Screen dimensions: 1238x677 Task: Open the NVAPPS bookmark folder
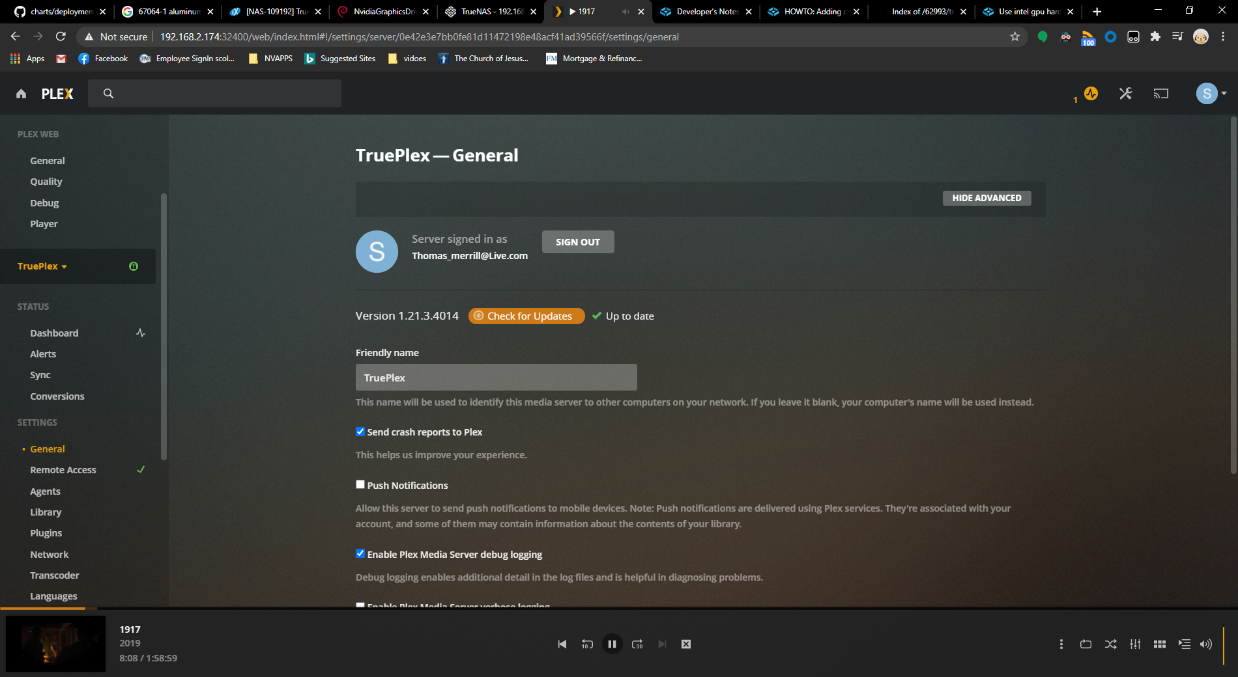point(270,59)
